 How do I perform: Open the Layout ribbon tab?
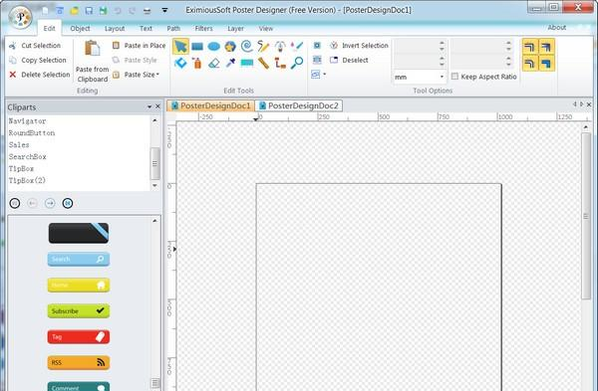(x=115, y=28)
